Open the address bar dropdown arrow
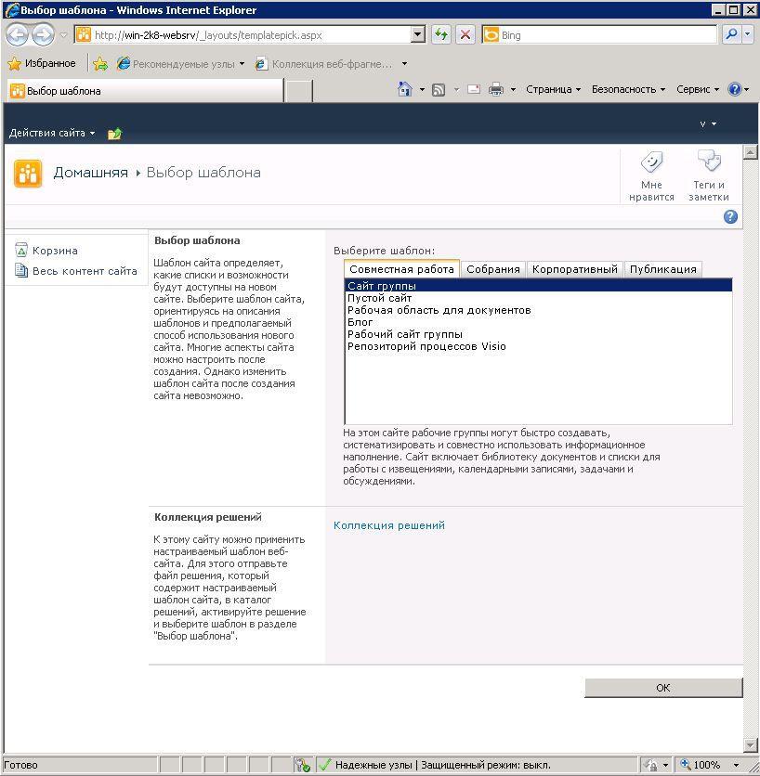The width and height of the screenshot is (760, 776). pos(418,35)
